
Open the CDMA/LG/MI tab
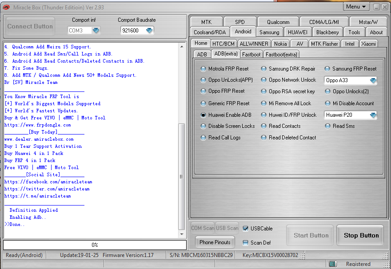pos(324,22)
